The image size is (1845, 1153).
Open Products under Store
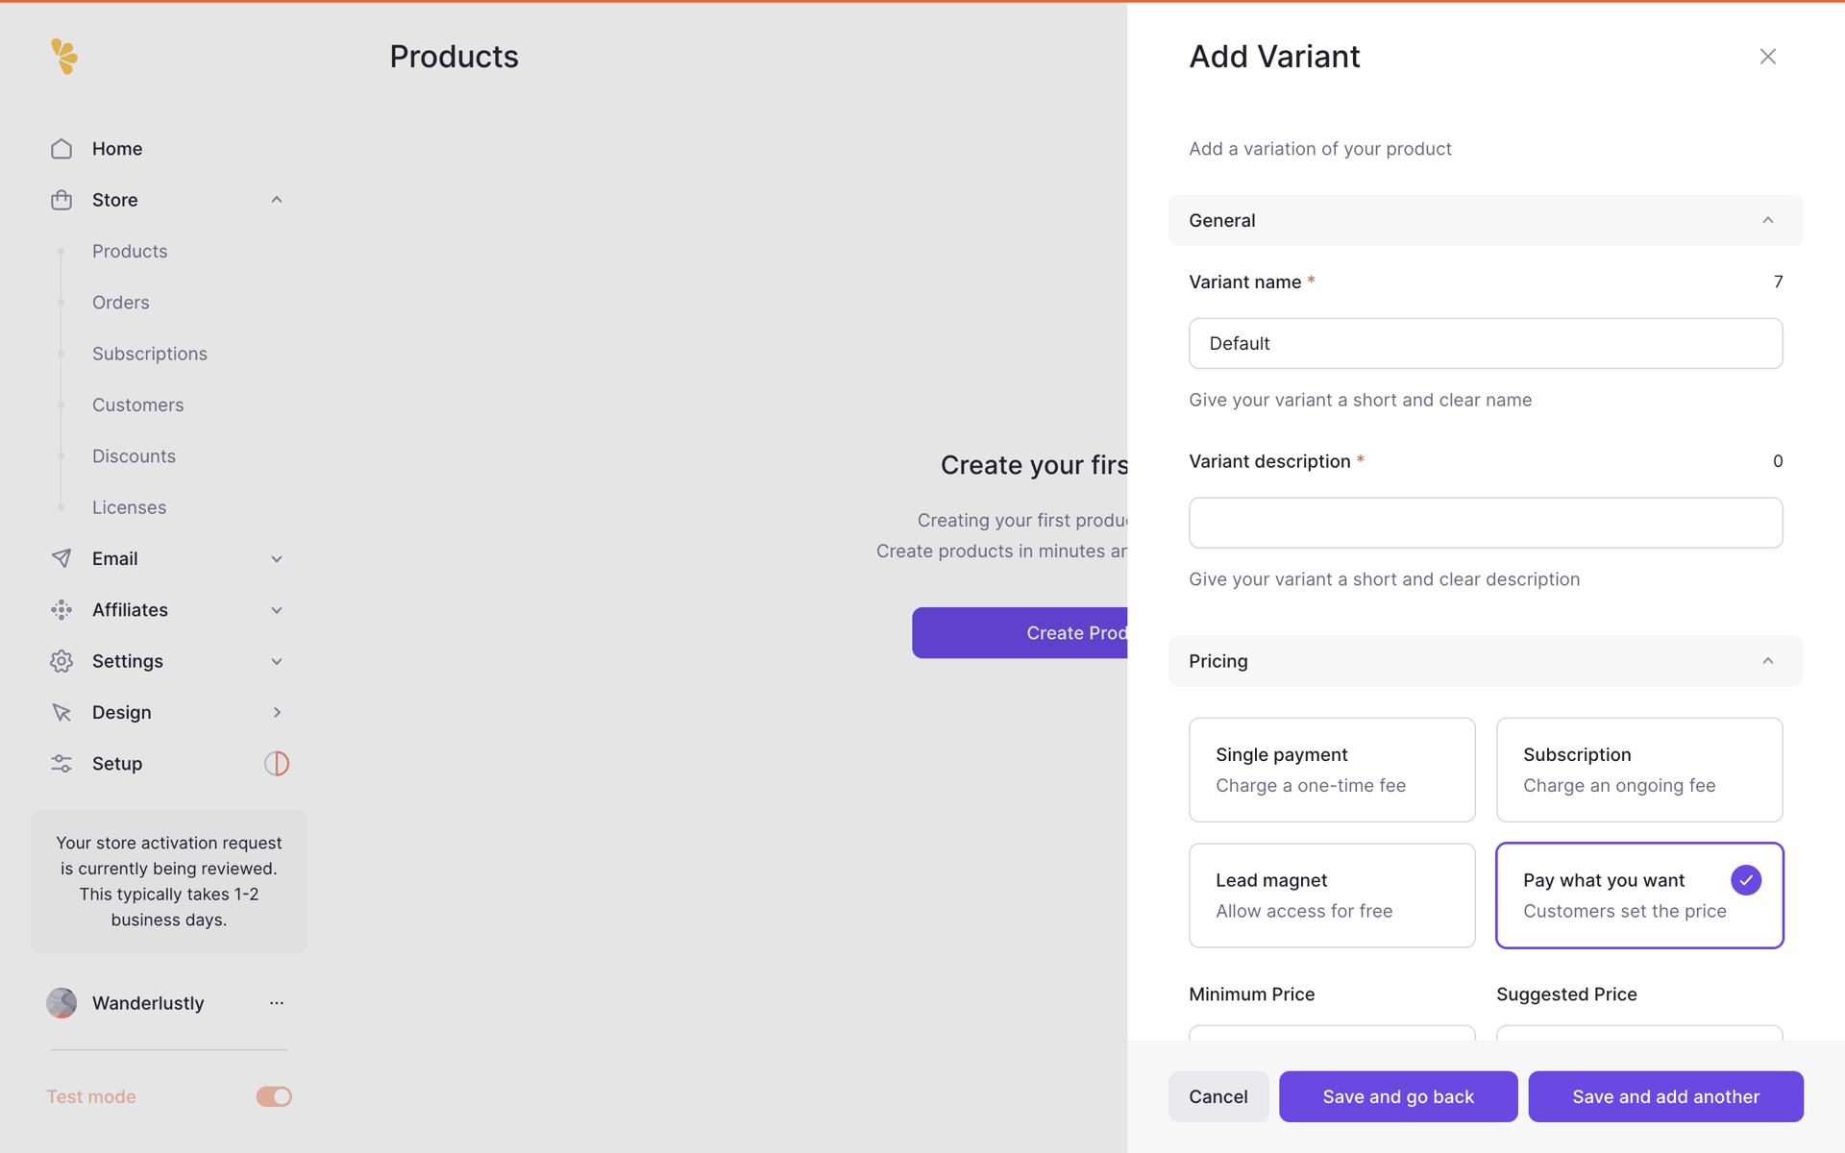tap(130, 251)
